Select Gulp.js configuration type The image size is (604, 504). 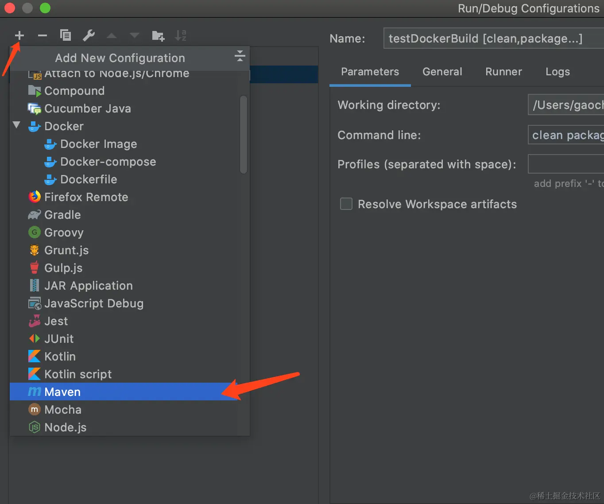tap(130, 268)
